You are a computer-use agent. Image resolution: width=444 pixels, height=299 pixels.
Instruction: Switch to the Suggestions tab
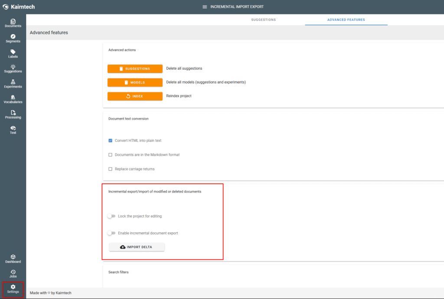click(263, 20)
